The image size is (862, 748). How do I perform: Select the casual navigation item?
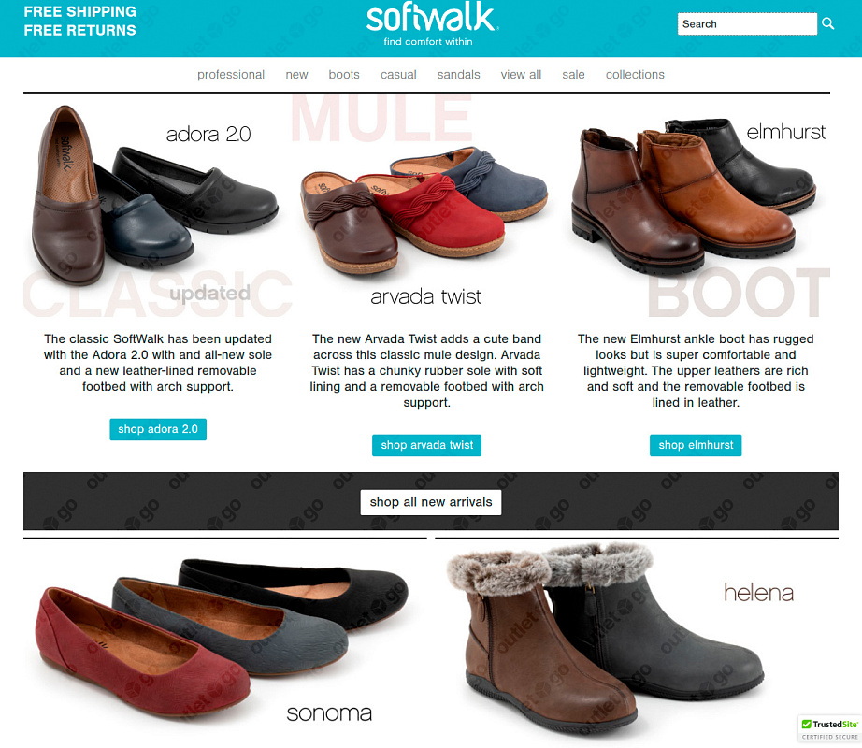click(398, 75)
